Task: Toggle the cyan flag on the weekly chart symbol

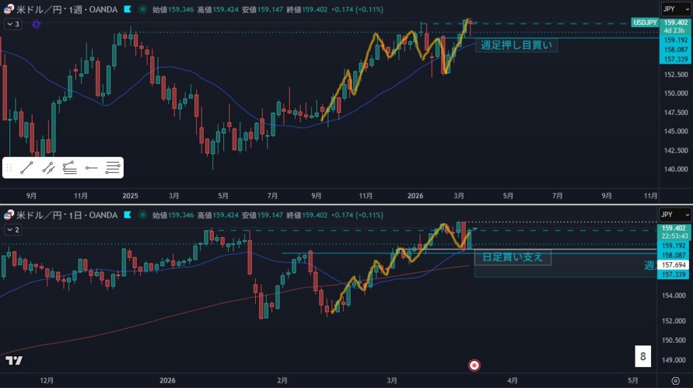Action: [127, 9]
